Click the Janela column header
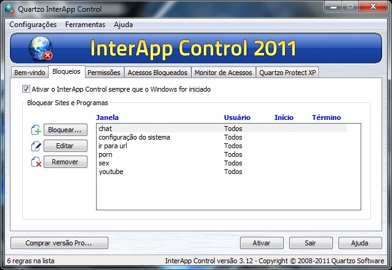Image resolution: width=392 pixels, height=270 pixels. tap(107, 117)
